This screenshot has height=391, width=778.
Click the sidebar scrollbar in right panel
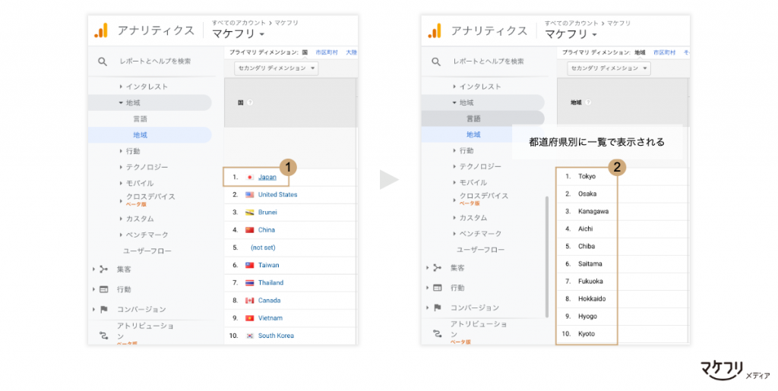(x=546, y=258)
